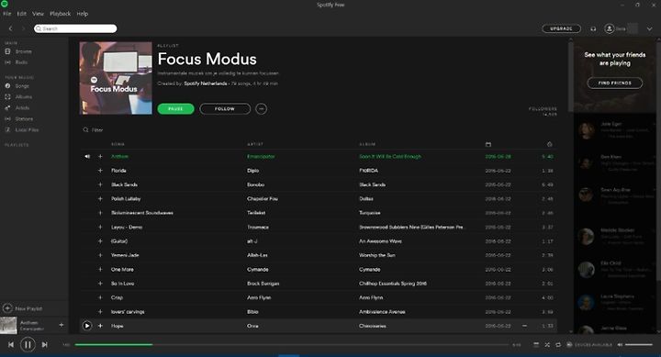
Task: Open the Browse section icon in sidebar
Action: (x=7, y=51)
